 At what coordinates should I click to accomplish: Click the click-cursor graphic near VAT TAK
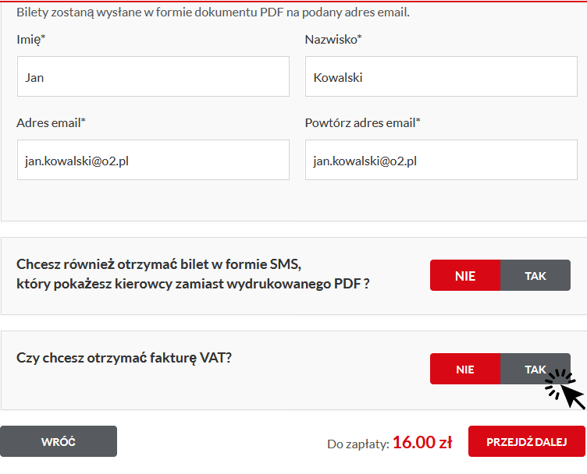pos(564,389)
